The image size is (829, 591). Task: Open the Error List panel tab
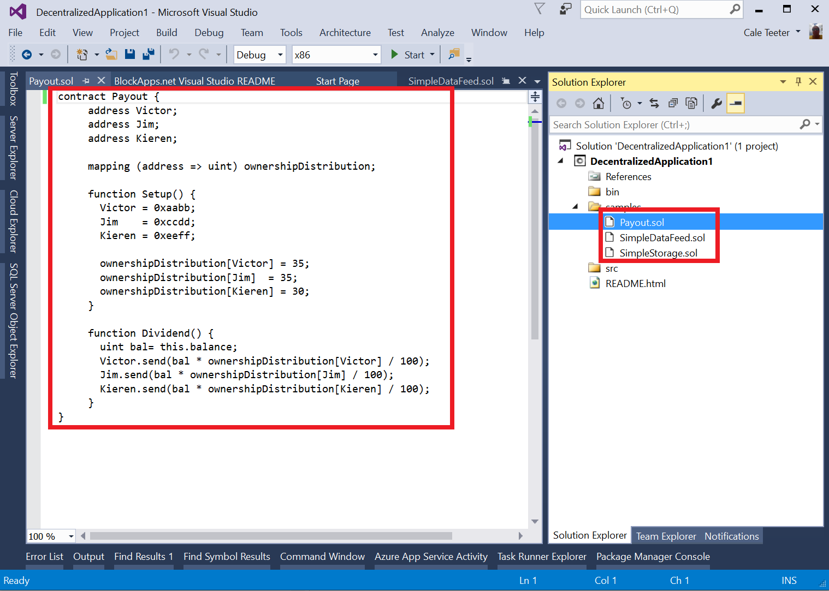44,557
